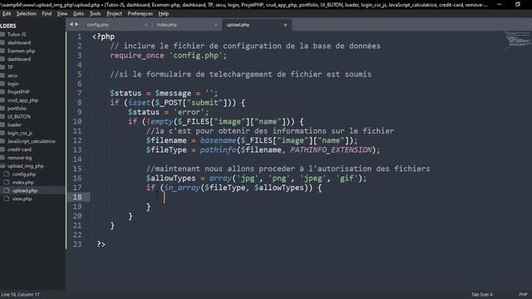532x299 pixels.
Task: Open the View menu
Action: pyautogui.click(x=62, y=13)
